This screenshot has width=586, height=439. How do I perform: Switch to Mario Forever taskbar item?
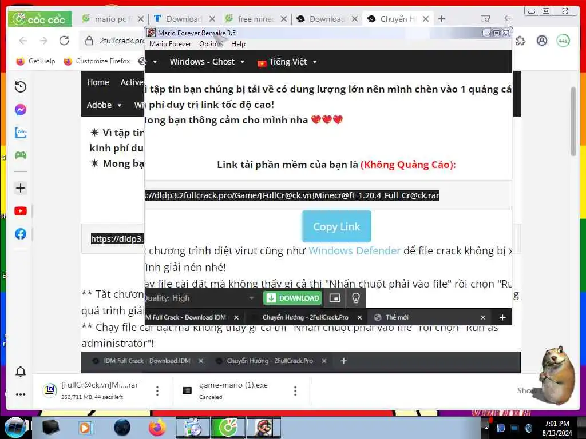(x=263, y=428)
